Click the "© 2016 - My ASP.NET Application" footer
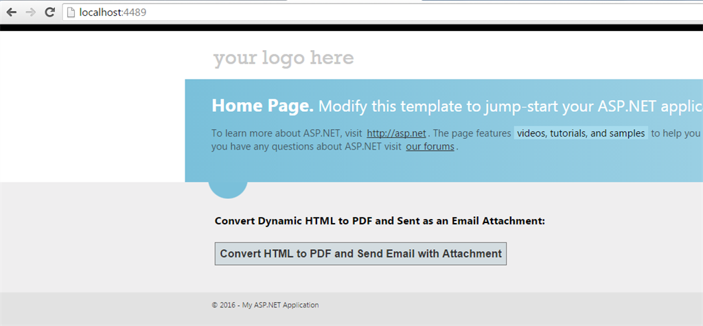 (265, 305)
